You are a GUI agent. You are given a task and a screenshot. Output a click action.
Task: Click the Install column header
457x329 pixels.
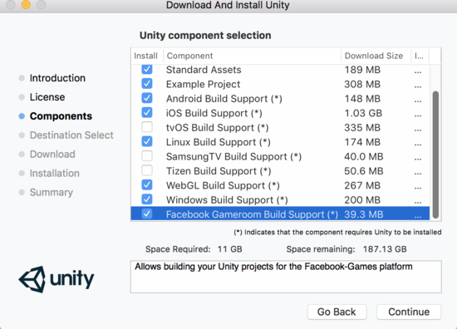coord(145,56)
